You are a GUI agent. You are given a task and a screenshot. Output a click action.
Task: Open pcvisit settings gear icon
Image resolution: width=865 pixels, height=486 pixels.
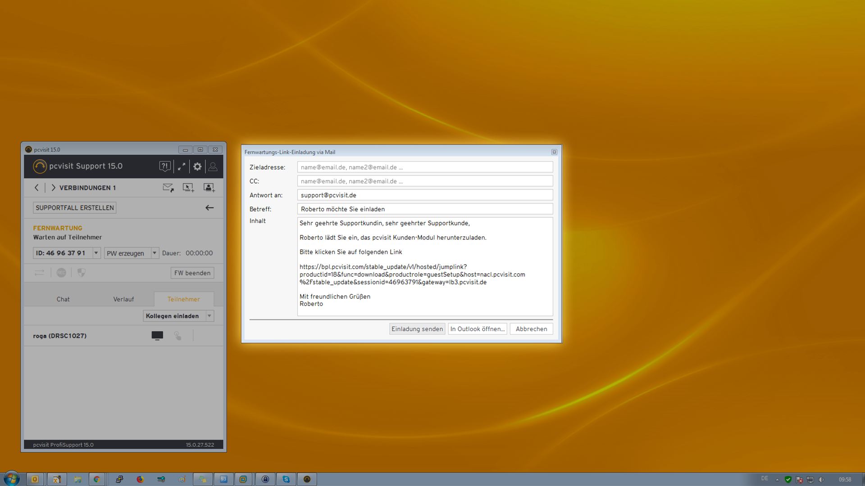[197, 166]
